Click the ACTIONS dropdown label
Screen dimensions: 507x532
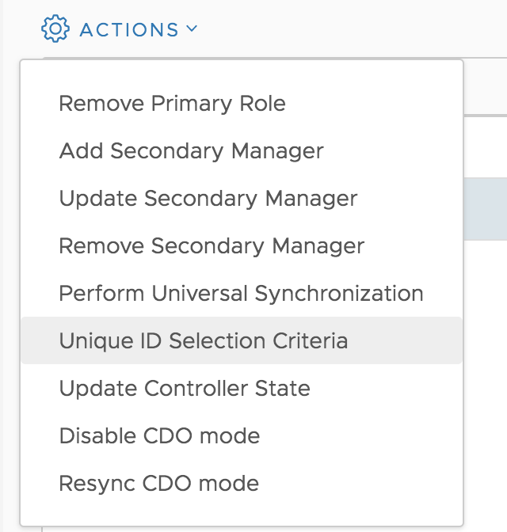129,30
